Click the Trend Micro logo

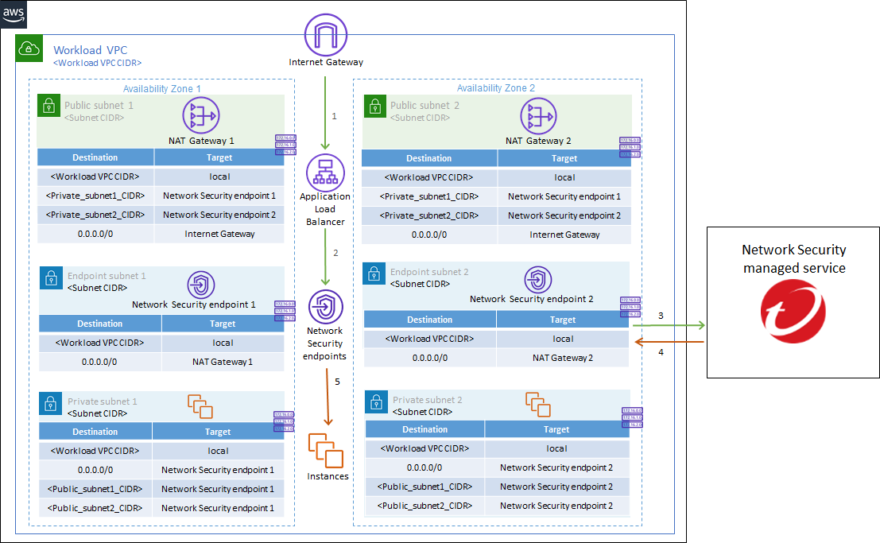pyautogui.click(x=793, y=312)
